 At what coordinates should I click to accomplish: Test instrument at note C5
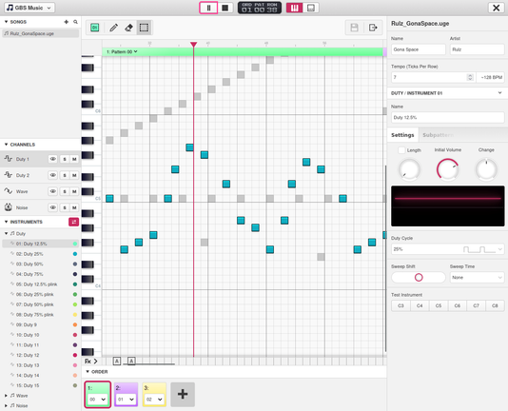[439, 305]
